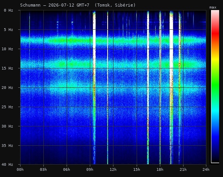Click the 5 Hz frequency axis label
Screen dimensions: 223x177
[x=9, y=30]
